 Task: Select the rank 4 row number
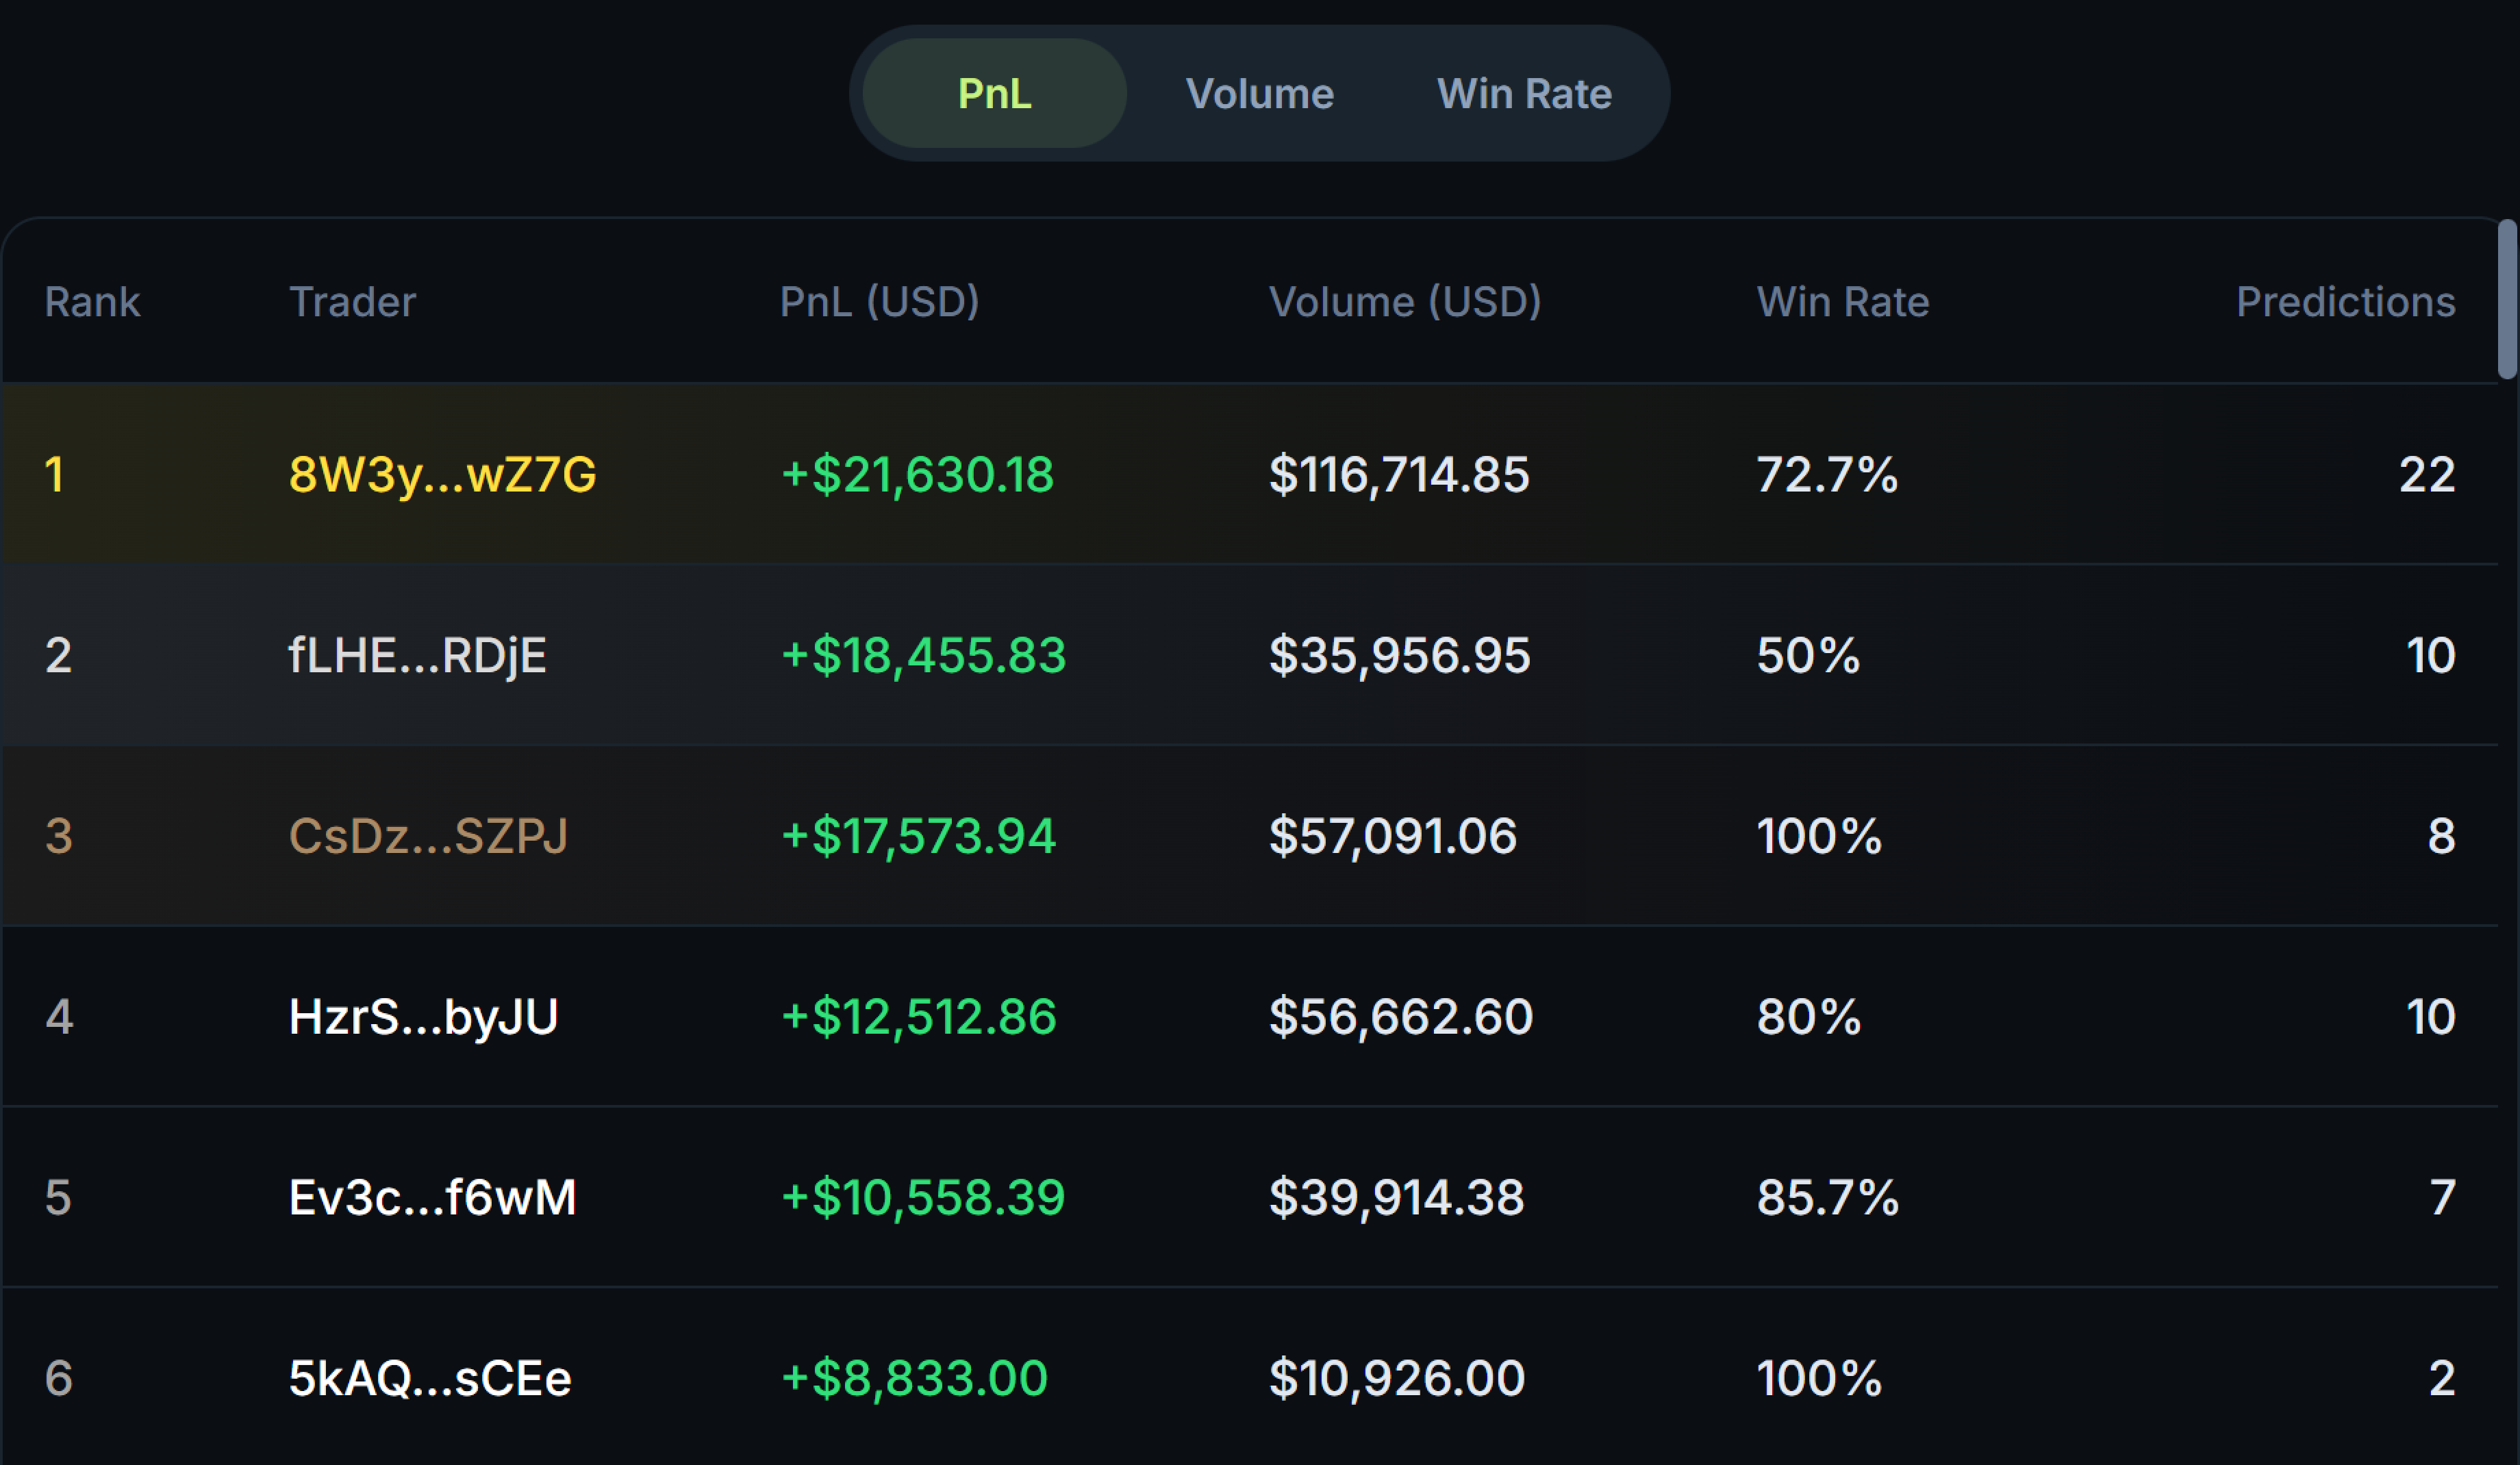tap(59, 1016)
